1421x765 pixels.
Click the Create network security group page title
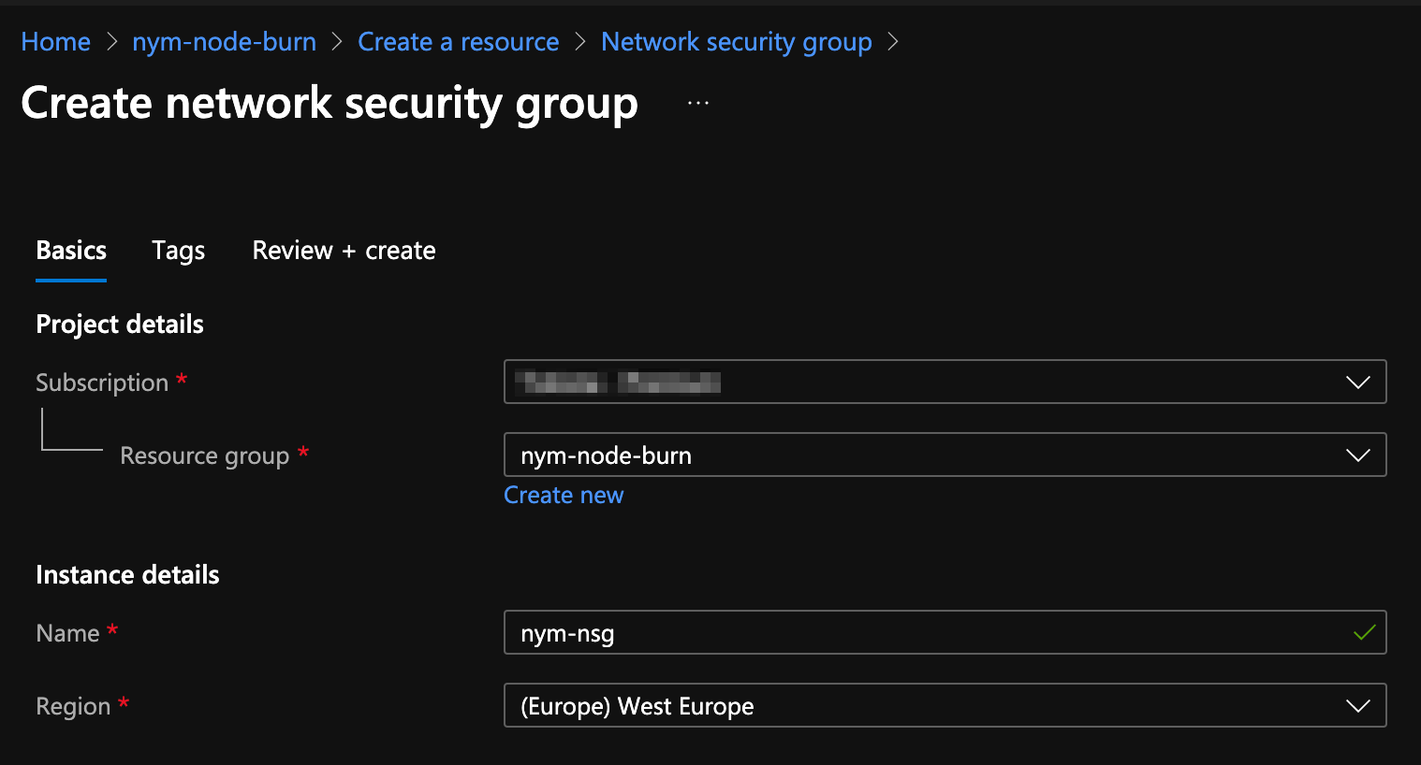pos(330,103)
